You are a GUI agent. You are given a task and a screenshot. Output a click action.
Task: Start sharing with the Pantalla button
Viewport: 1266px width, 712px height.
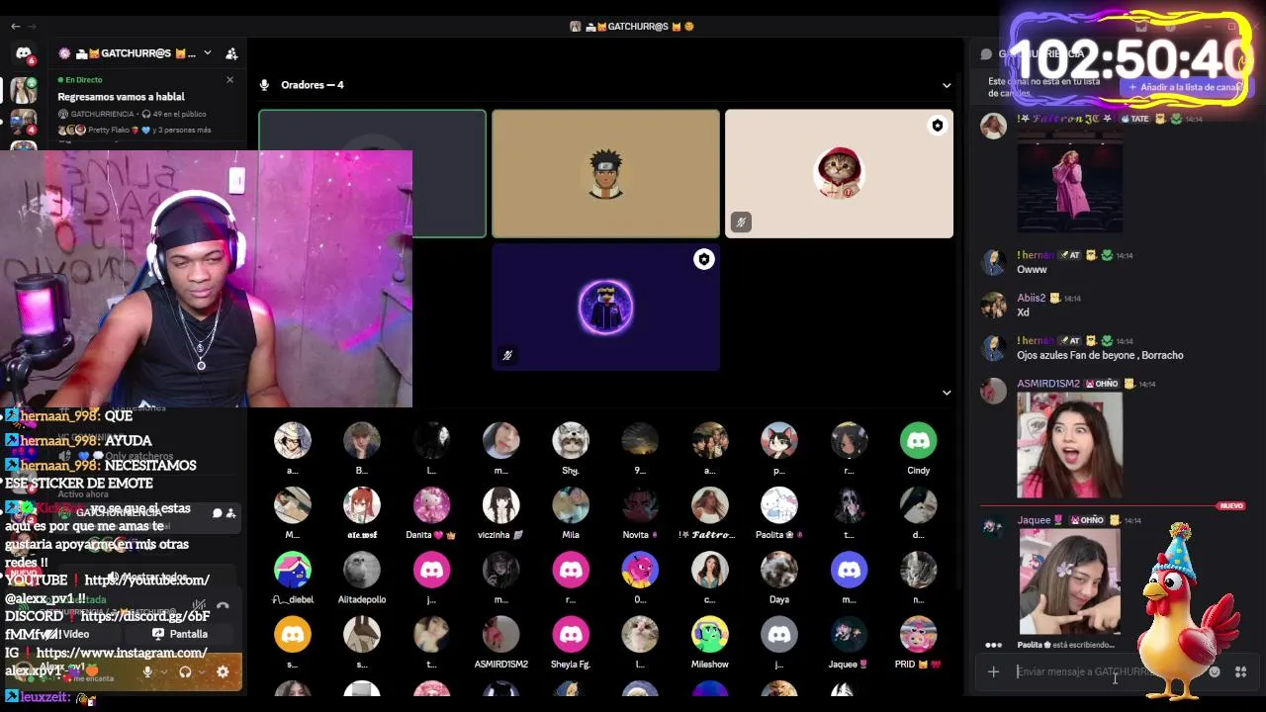point(180,634)
